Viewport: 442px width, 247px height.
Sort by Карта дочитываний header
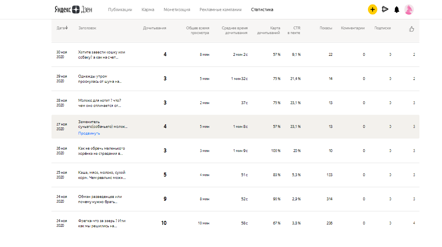269,30
